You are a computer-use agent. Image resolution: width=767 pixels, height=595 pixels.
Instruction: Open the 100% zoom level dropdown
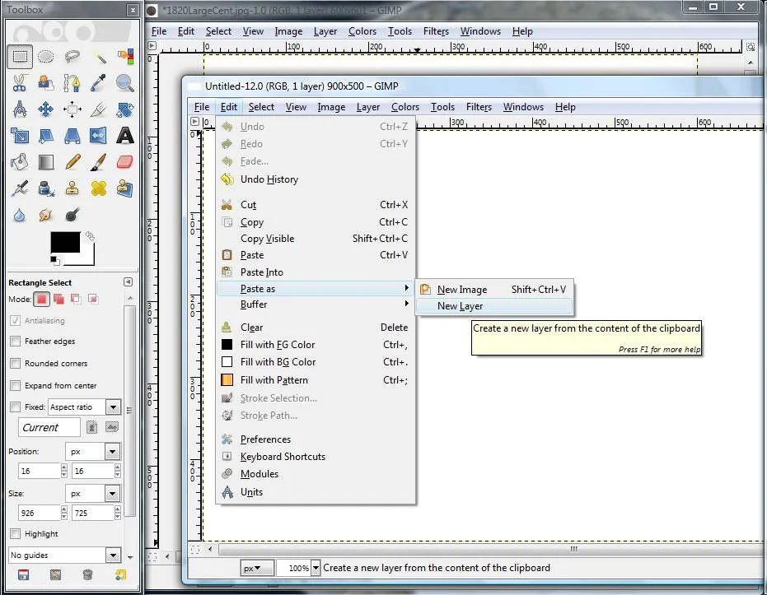tap(316, 568)
